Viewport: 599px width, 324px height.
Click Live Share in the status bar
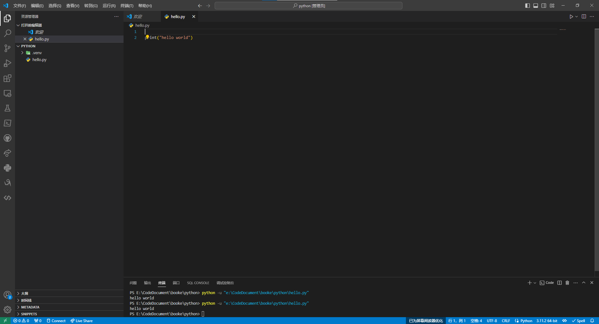pyautogui.click(x=81, y=321)
